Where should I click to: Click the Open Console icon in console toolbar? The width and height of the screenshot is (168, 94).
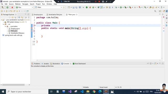155,64
